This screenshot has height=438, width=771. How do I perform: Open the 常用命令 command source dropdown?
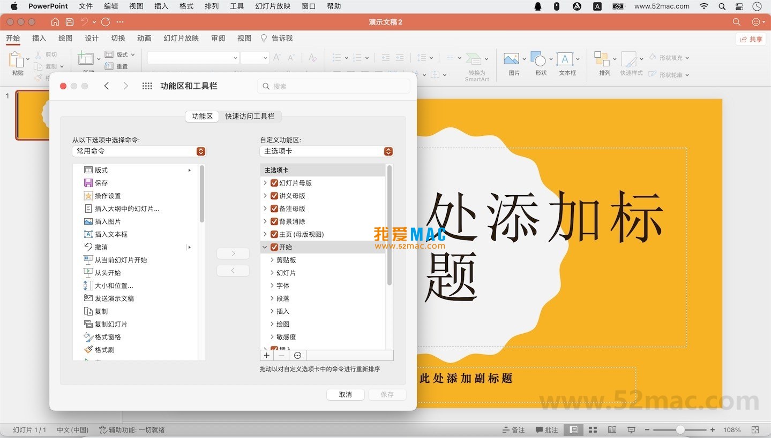(139, 151)
